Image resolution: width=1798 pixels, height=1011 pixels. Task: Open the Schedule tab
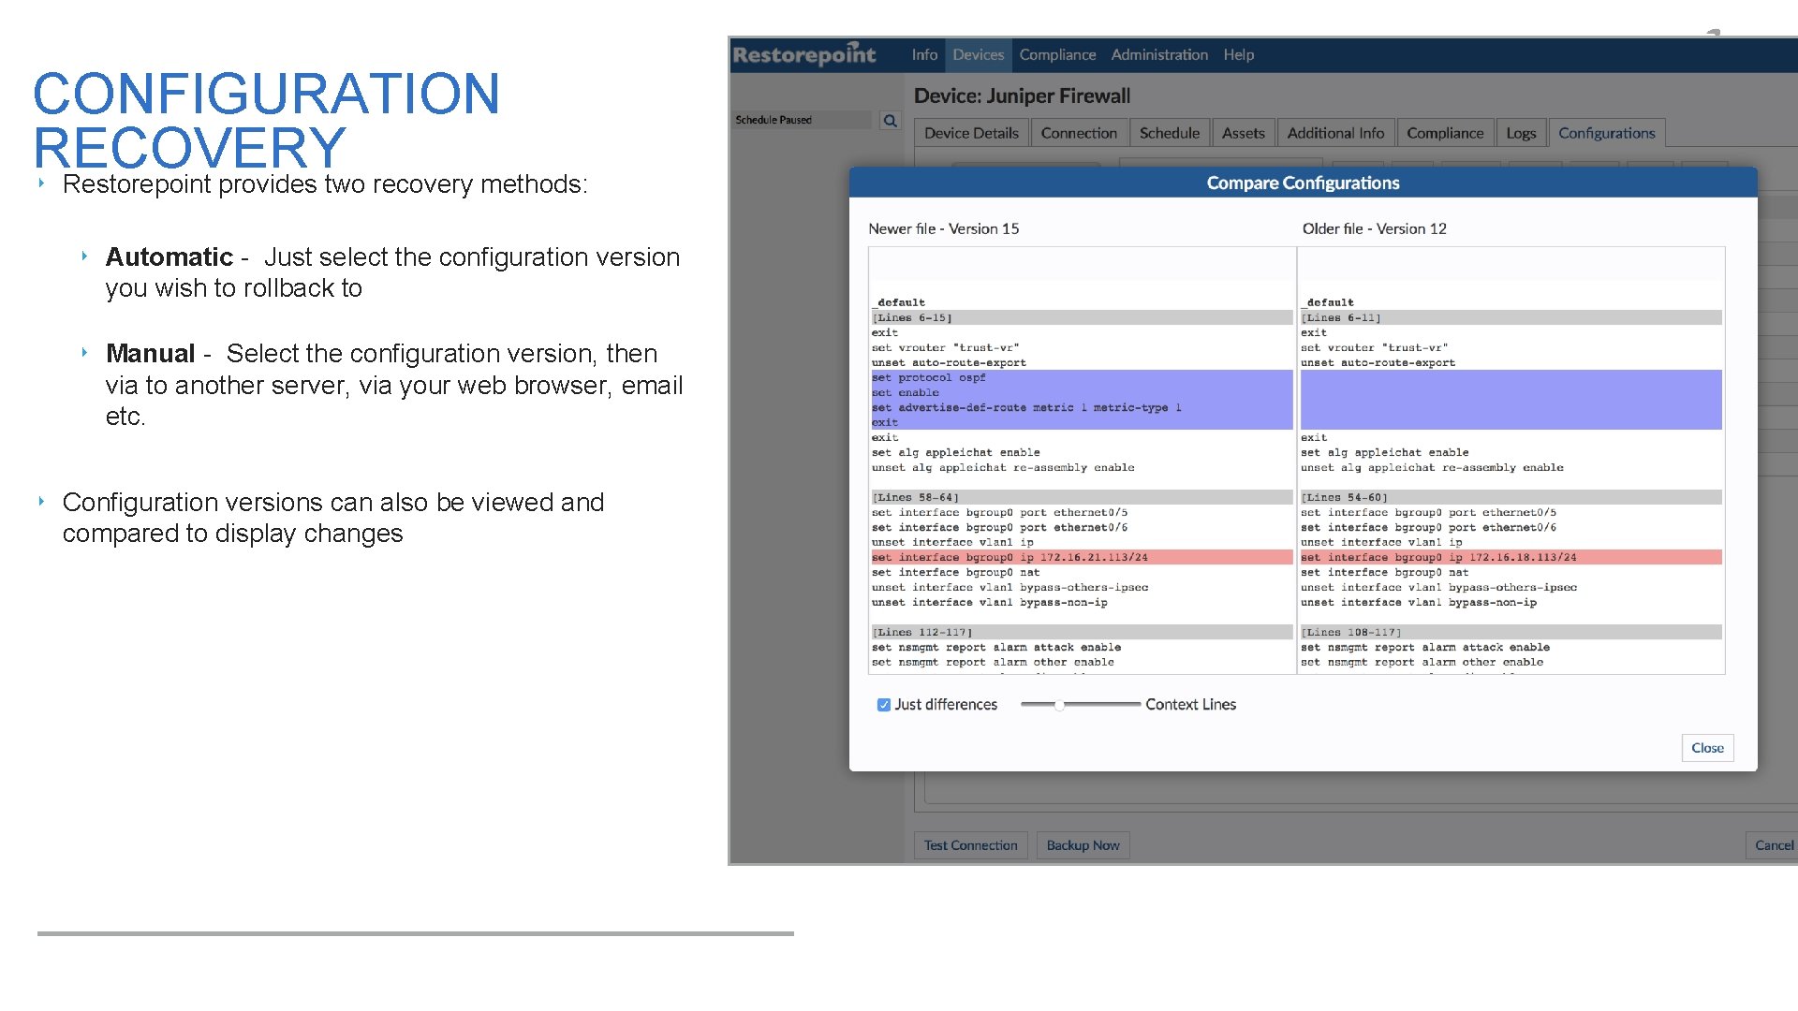pos(1169,133)
